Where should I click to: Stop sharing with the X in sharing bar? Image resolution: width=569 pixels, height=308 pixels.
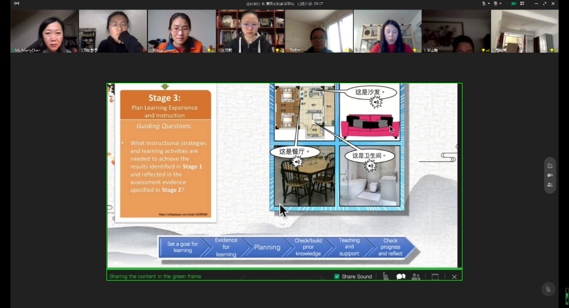pos(454,277)
